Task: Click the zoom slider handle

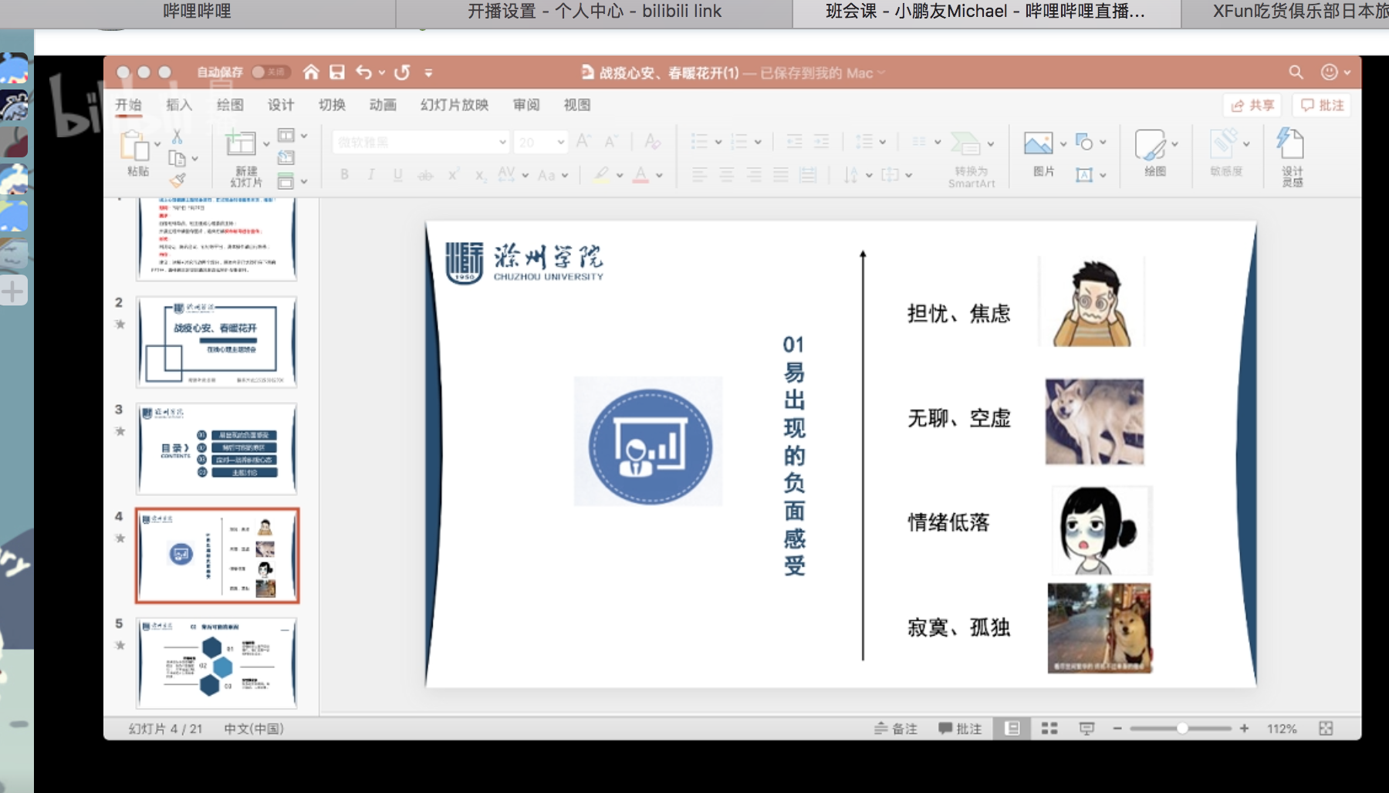Action: 1181,728
